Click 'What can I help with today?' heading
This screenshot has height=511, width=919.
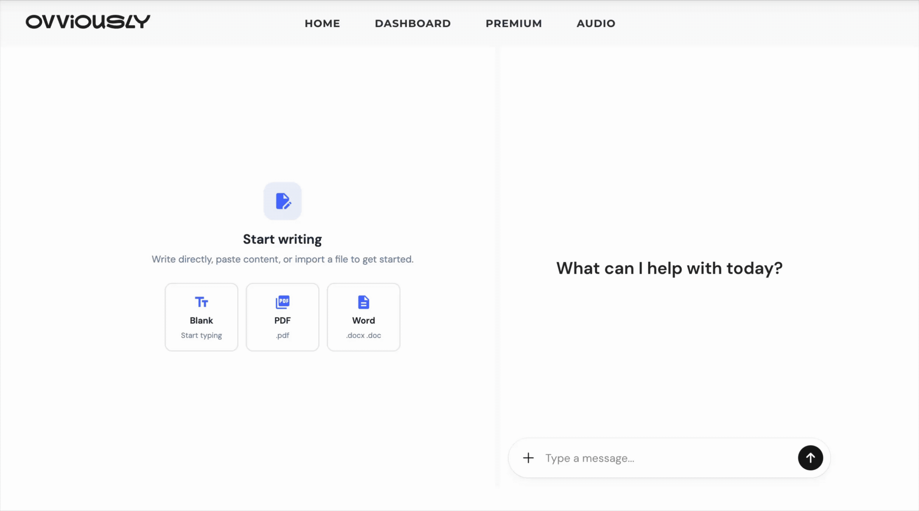tap(669, 268)
